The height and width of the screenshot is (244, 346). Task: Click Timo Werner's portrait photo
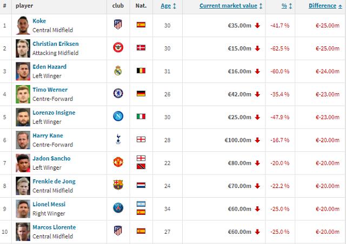tap(23, 94)
